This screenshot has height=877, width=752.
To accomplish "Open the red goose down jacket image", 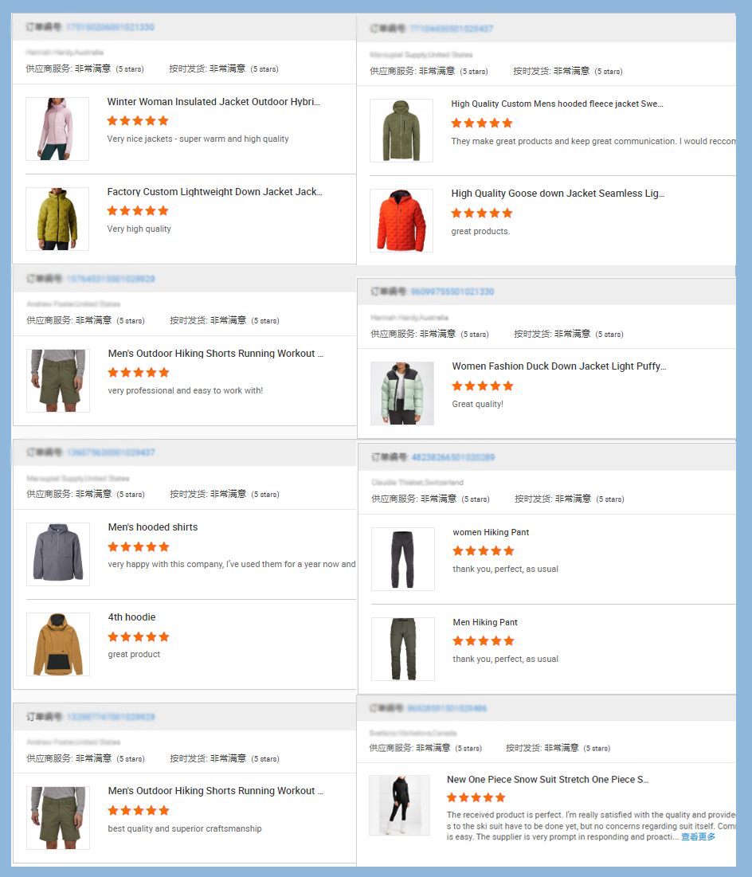I will click(x=401, y=221).
